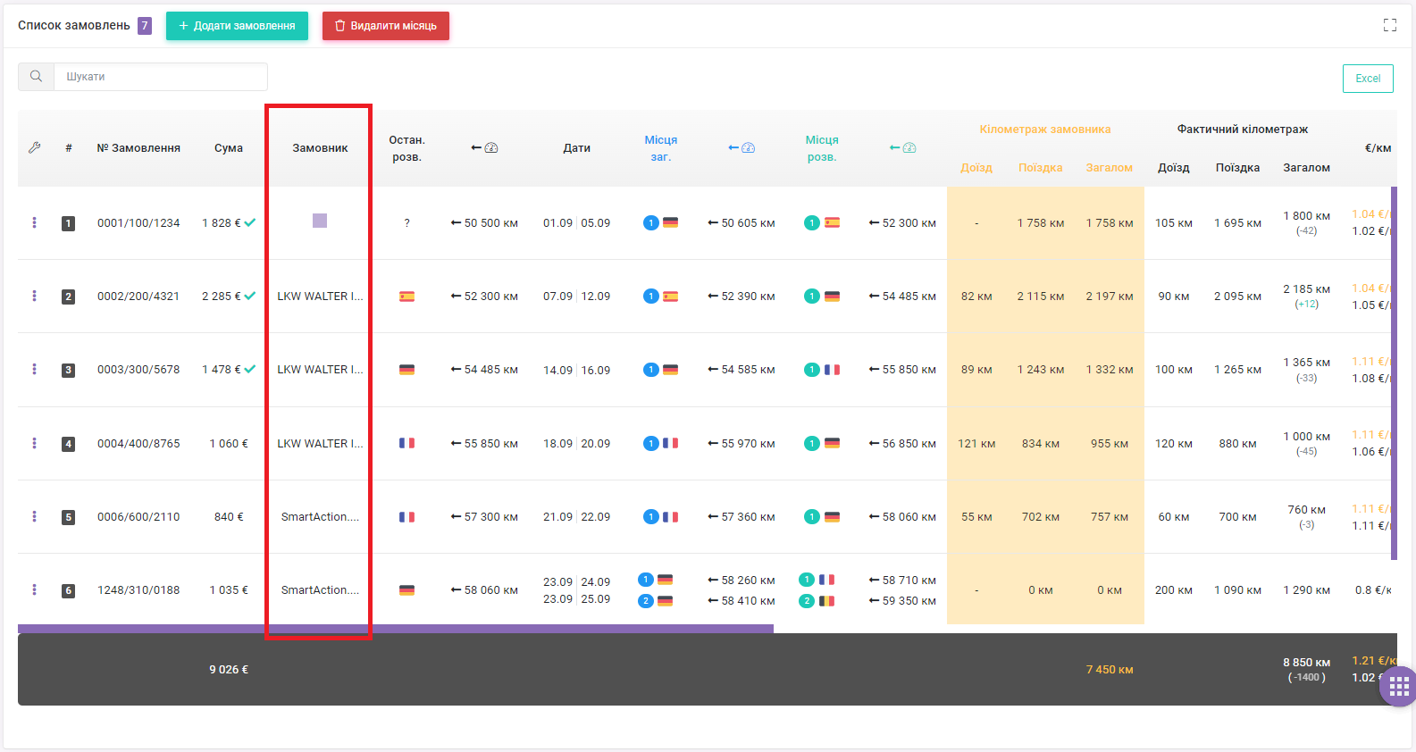The height and width of the screenshot is (752, 1416).
Task: Click green checkmark beside sum 1 828 €
Action: tap(250, 222)
